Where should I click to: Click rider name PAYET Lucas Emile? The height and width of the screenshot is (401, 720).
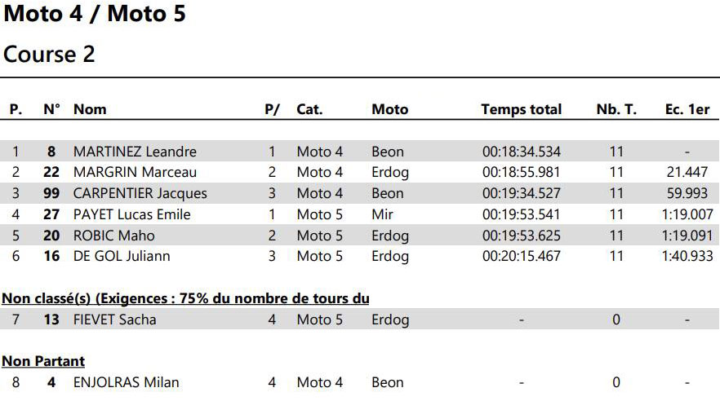coord(131,214)
